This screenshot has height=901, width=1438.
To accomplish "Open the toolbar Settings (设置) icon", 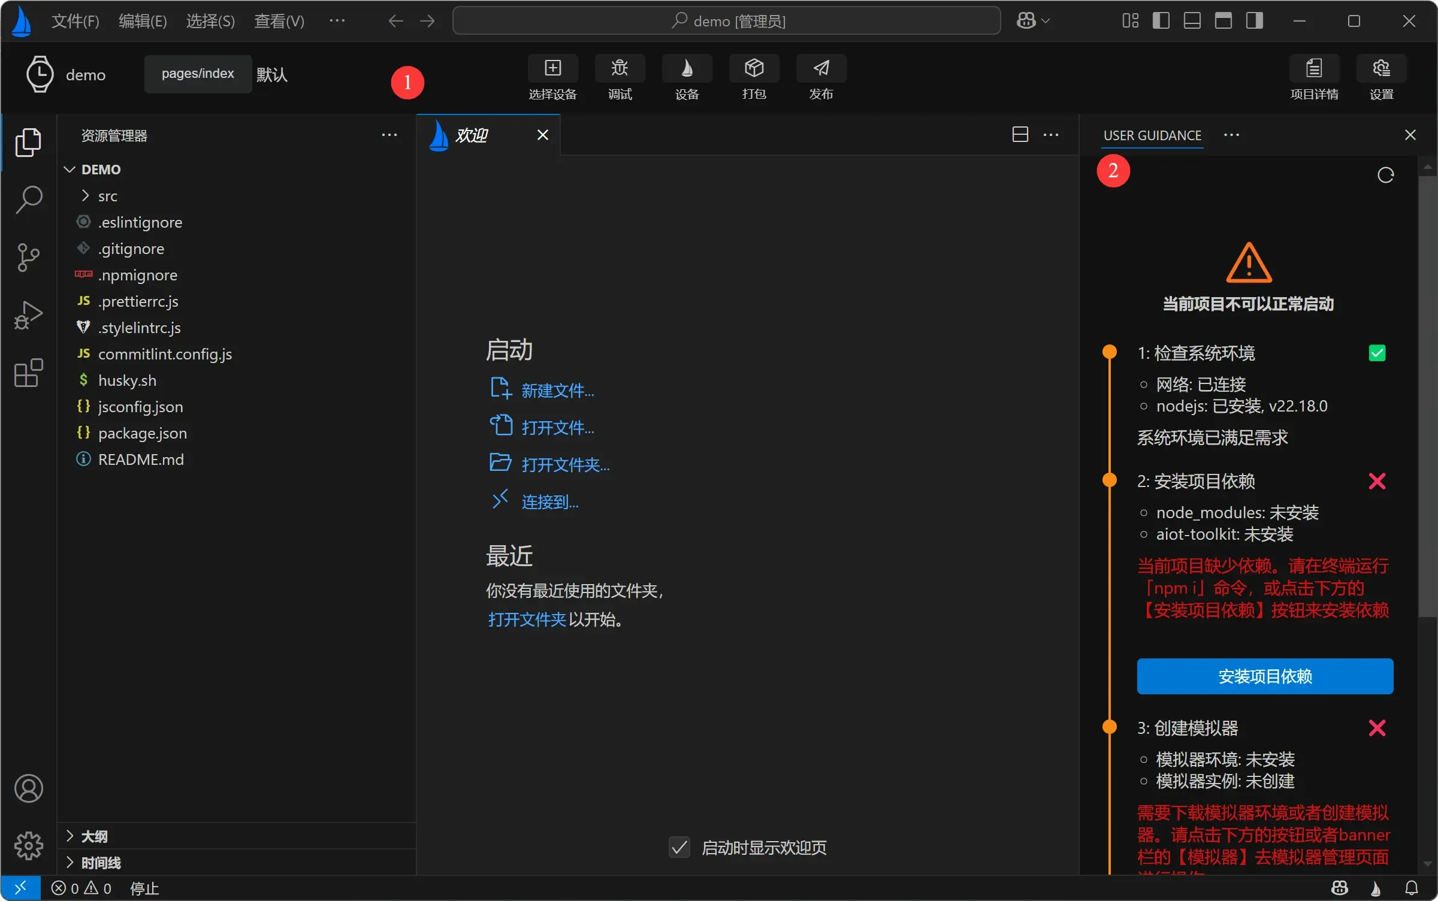I will 1381,77.
